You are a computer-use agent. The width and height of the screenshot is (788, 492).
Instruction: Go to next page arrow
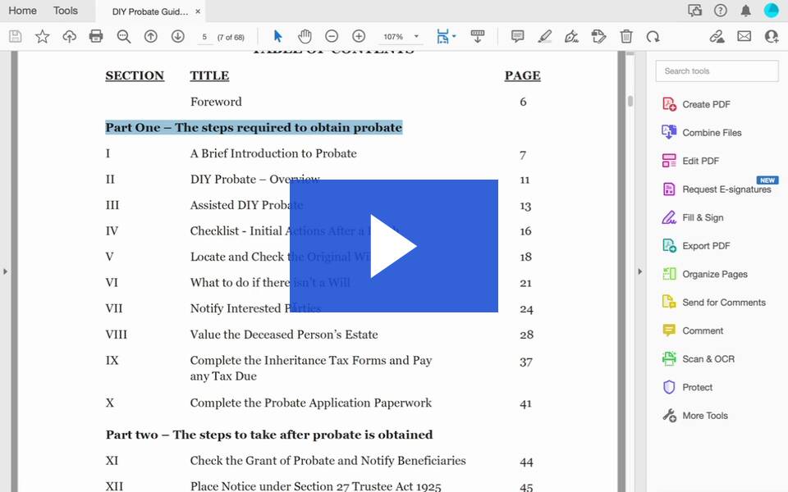[178, 36]
